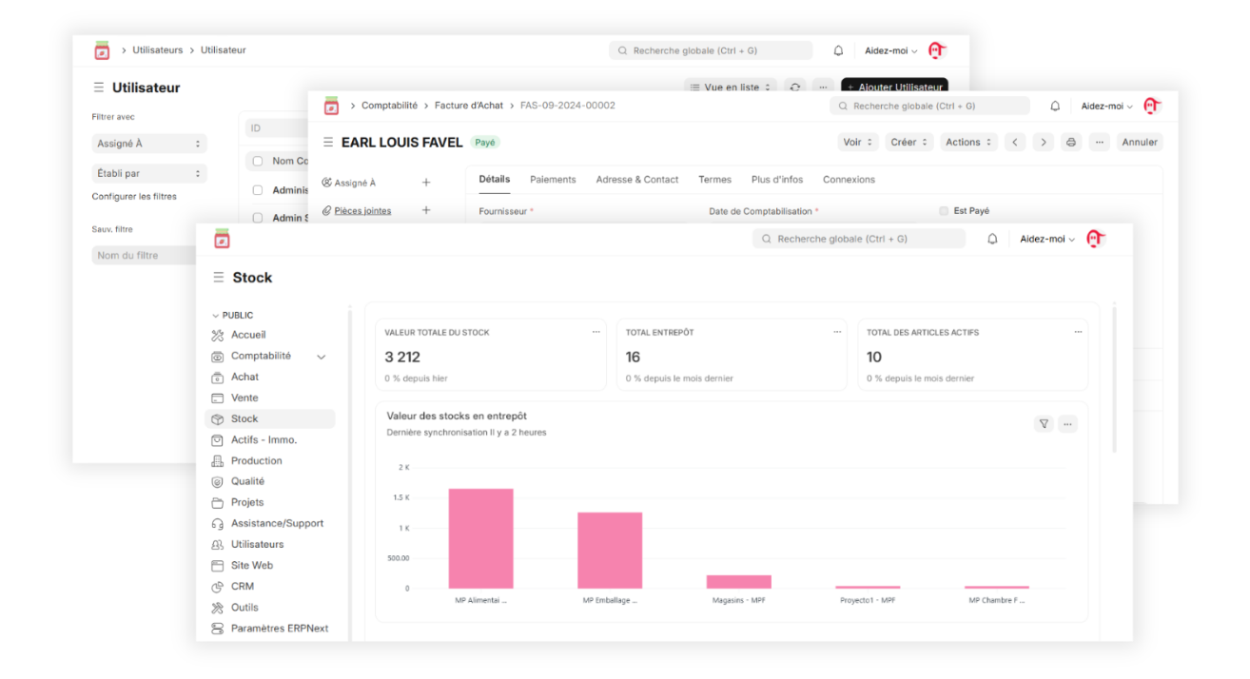Switch to the Paiements tab

tap(553, 179)
